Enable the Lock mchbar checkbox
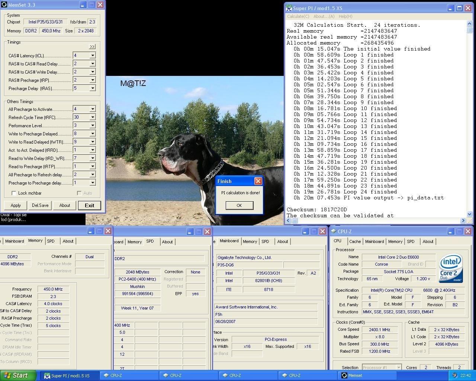This screenshot has width=476, height=381. pyautogui.click(x=14, y=193)
